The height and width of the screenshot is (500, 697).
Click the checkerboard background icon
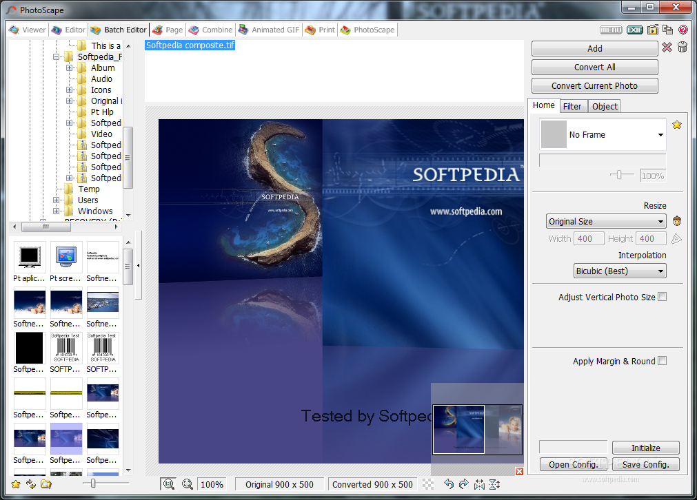point(427,484)
